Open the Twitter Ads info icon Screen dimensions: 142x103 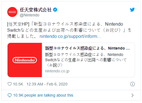(133, 84)
